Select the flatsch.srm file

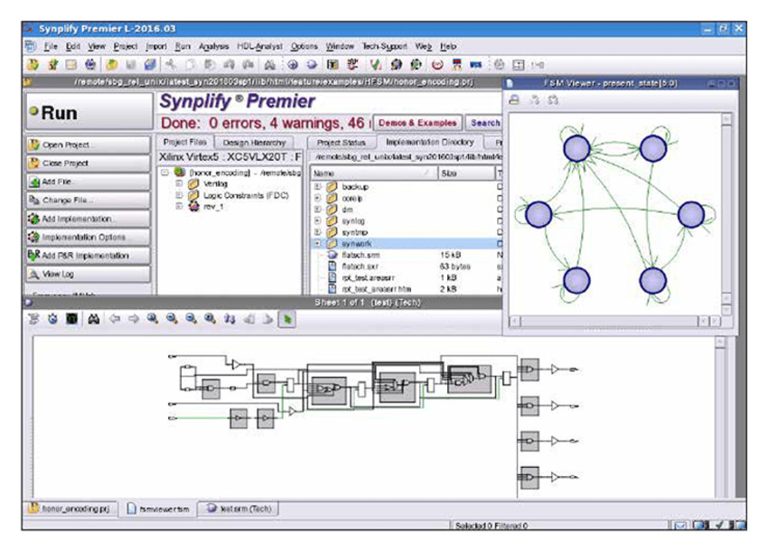pos(356,256)
